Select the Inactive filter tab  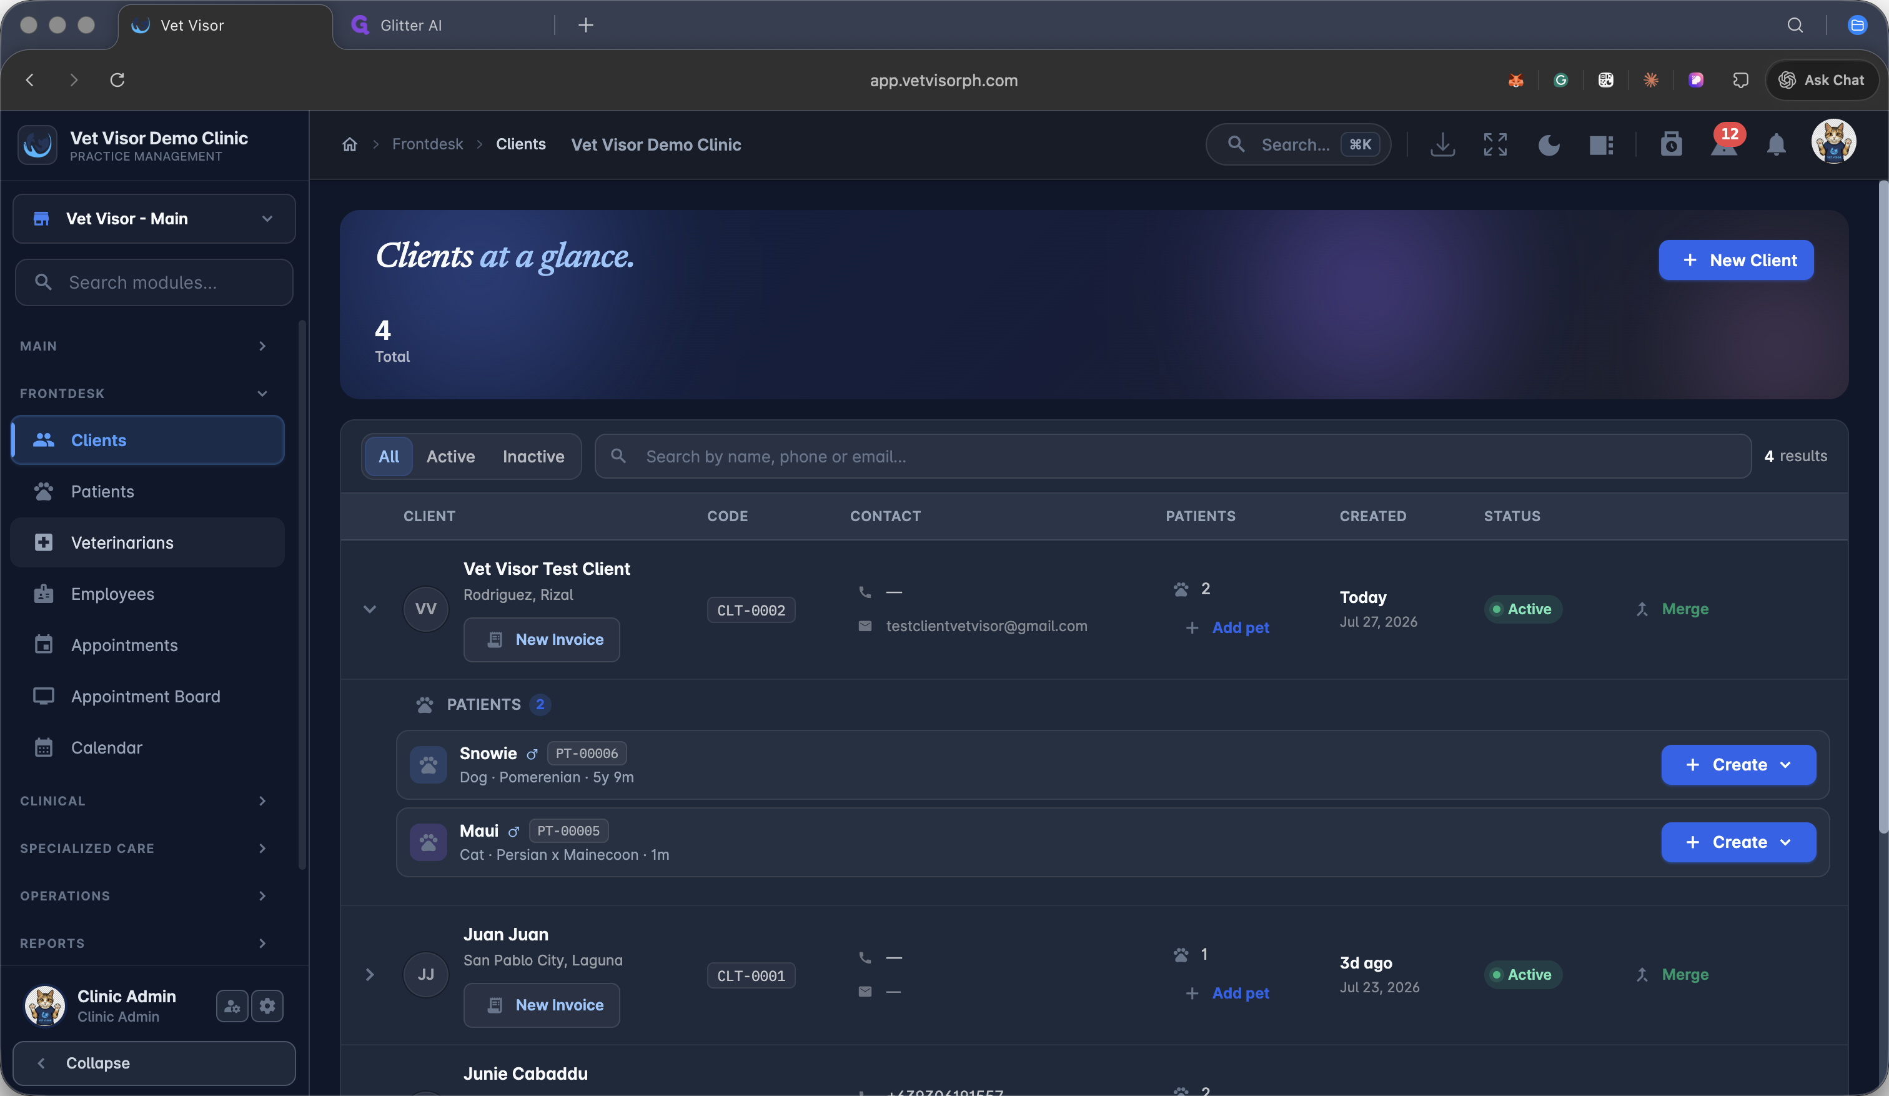tap(533, 457)
